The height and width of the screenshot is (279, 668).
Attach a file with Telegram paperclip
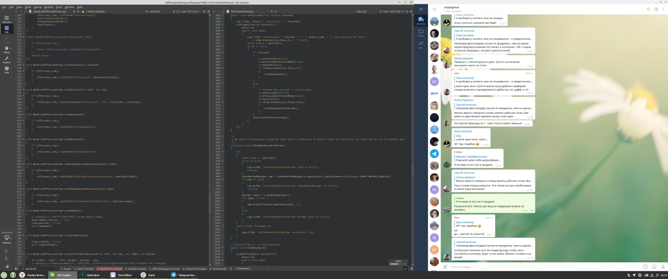(x=445, y=266)
